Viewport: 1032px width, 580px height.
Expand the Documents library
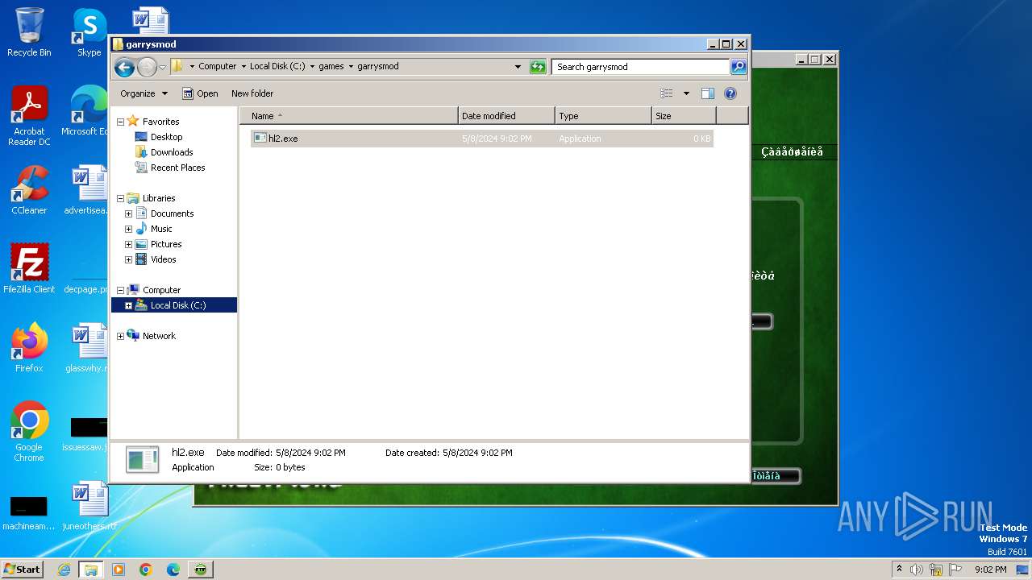point(128,213)
